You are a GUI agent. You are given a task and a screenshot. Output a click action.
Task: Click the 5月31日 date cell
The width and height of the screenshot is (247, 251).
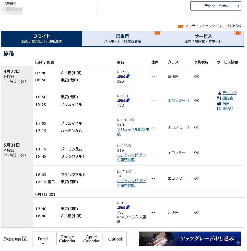click(x=17, y=184)
